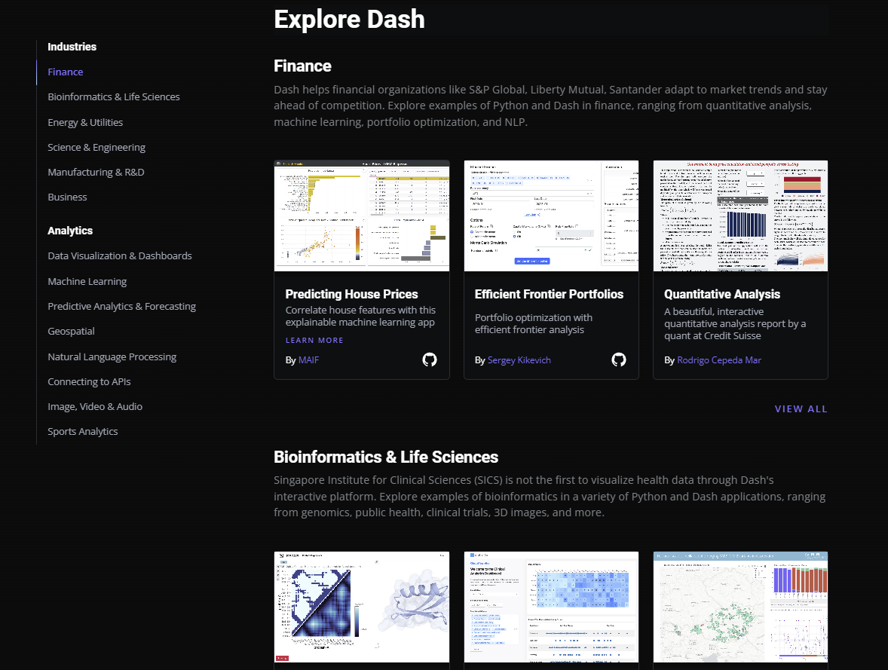Viewport: 888px width, 670px height.
Task: Click LEARN MORE on Predicting House Prices
Action: [314, 340]
